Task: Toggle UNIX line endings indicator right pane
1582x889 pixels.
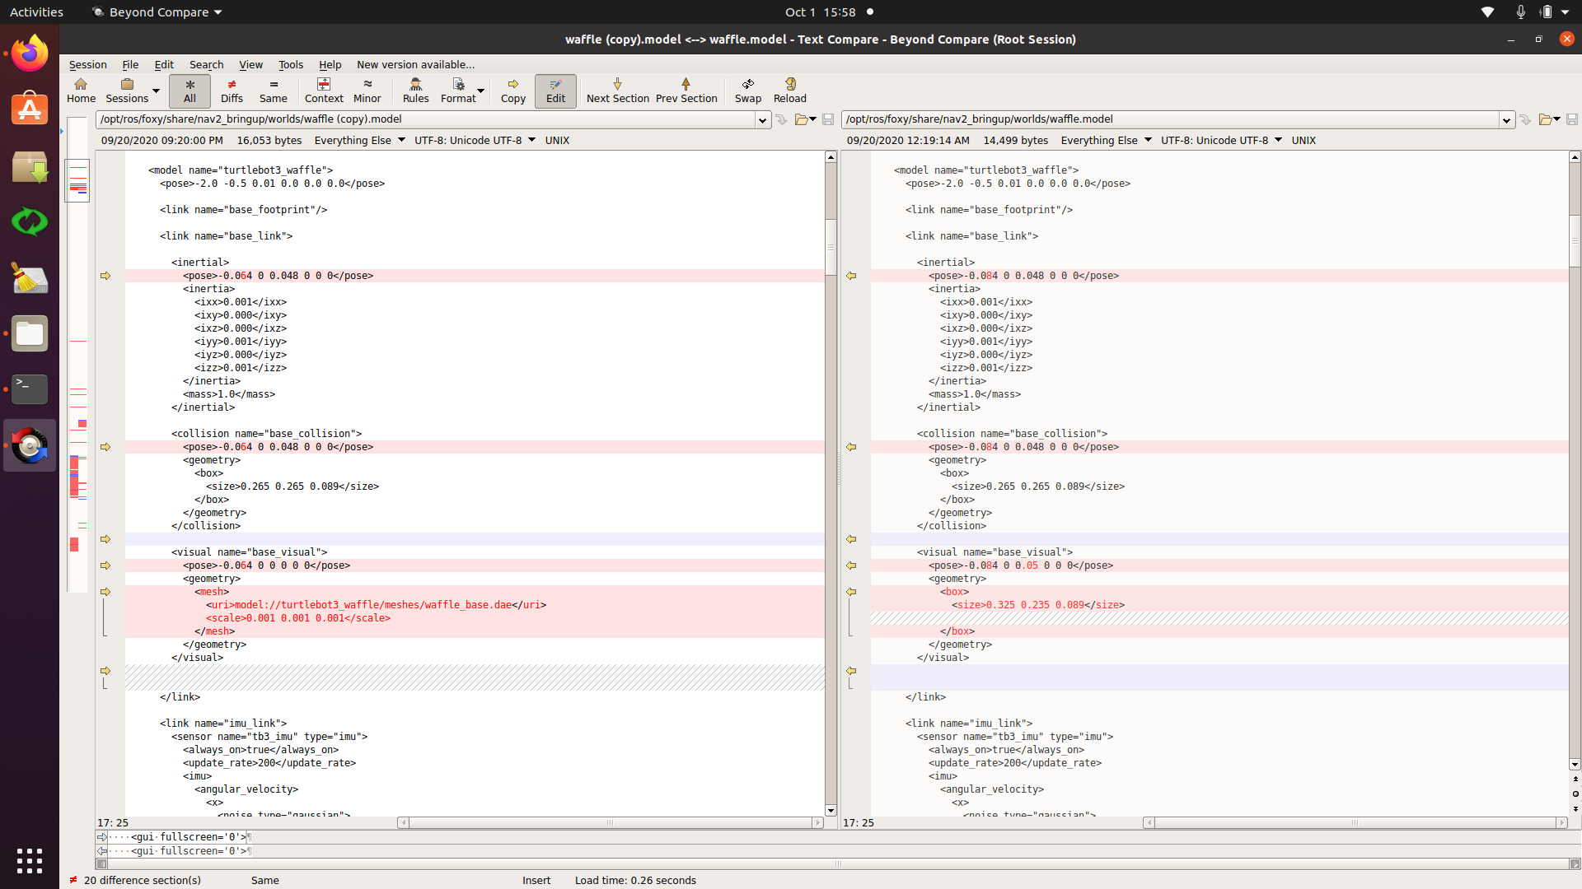Action: click(1303, 139)
